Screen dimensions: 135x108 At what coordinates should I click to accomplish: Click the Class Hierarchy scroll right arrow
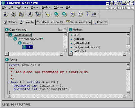(x=61, y=54)
